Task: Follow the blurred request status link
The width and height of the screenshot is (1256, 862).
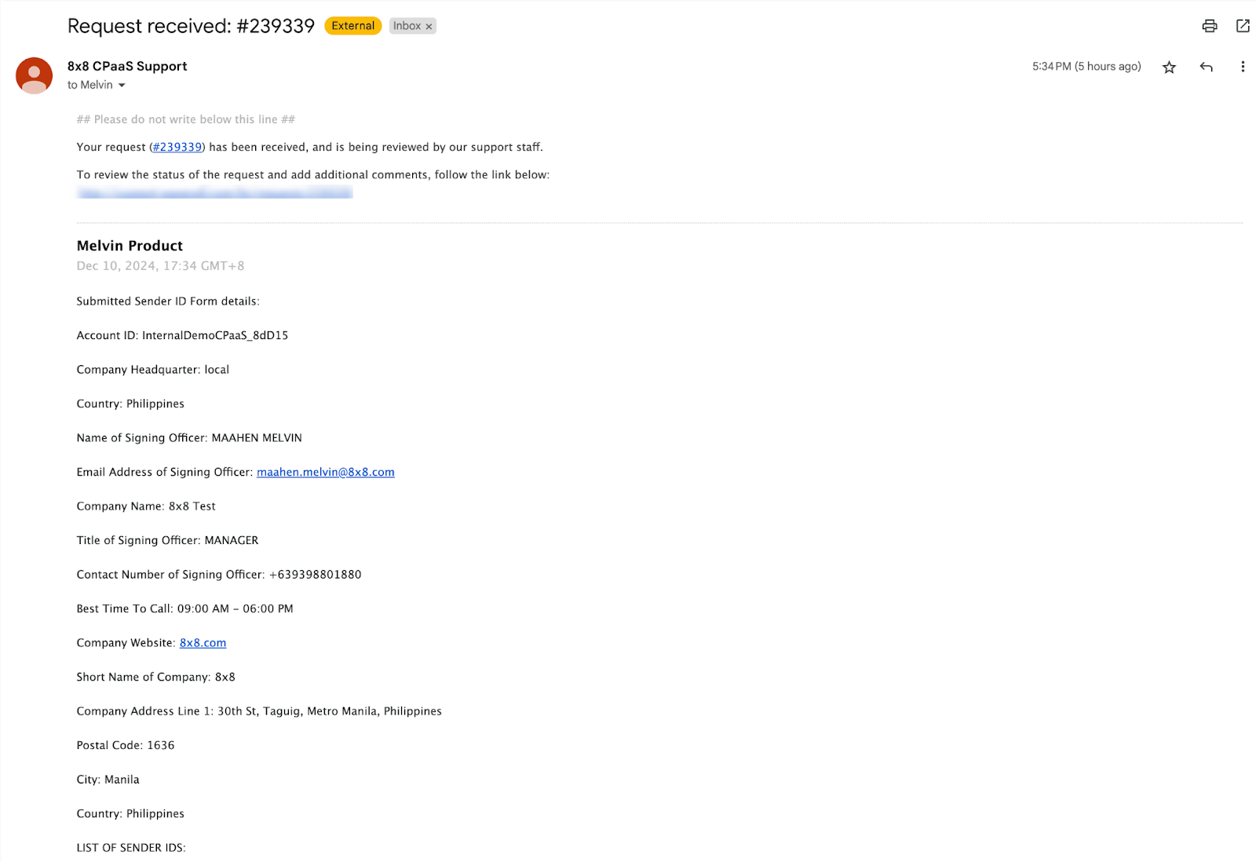Action: (214, 193)
